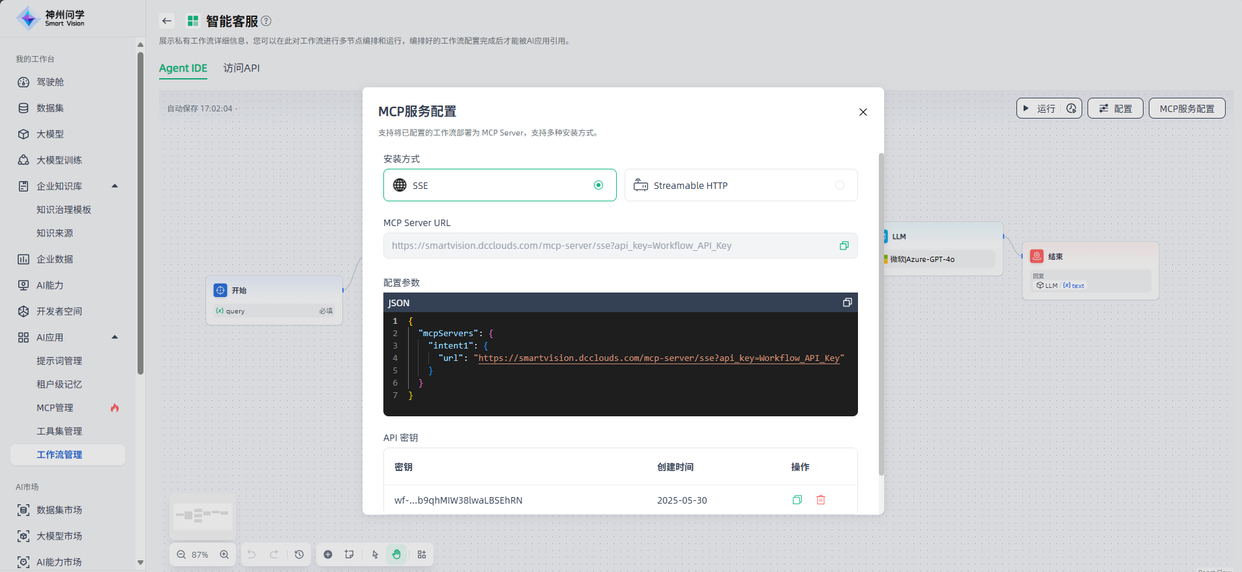Select the 结束 node on canvas

1090,270
